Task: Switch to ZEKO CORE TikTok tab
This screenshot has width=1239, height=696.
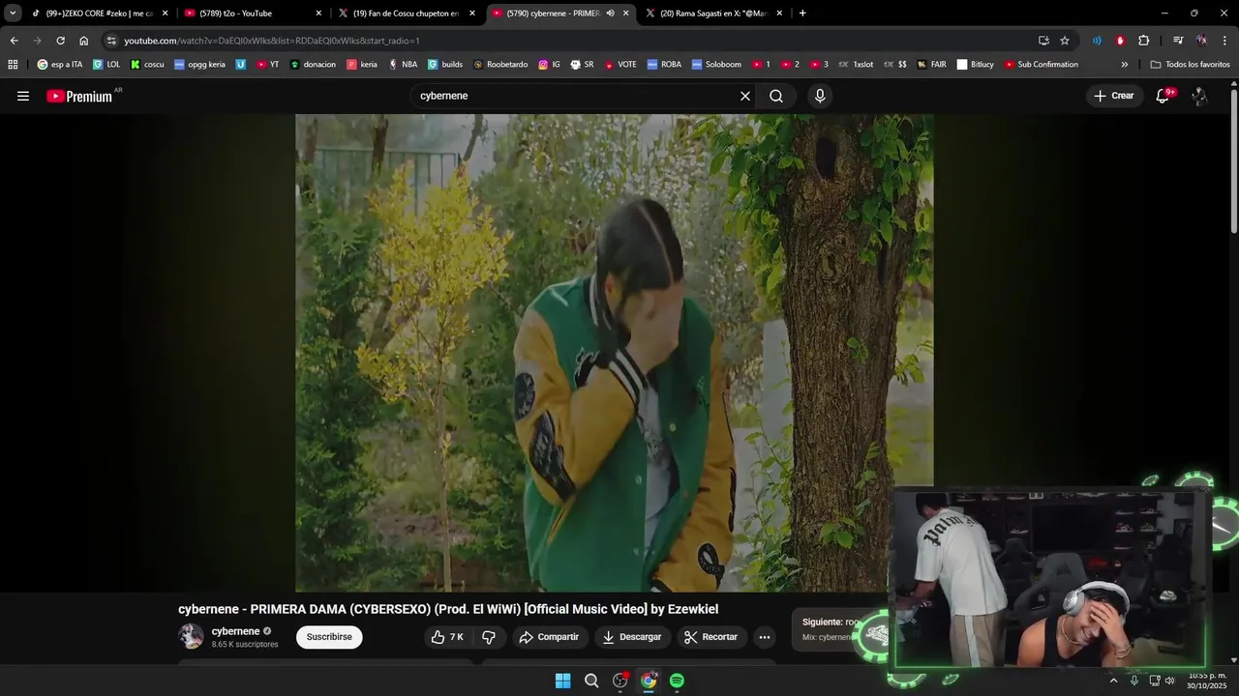Action: pyautogui.click(x=100, y=14)
